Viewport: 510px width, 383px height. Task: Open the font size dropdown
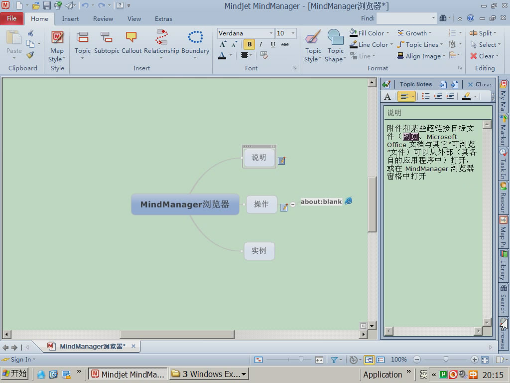293,33
